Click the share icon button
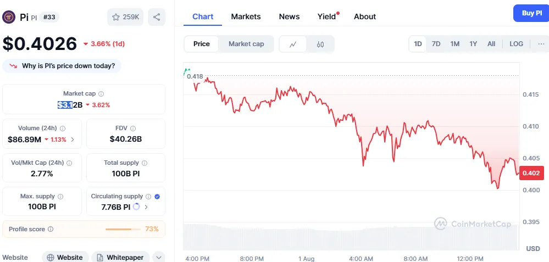549x262 pixels. [x=157, y=17]
